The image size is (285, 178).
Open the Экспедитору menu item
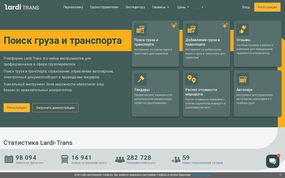click(x=135, y=7)
